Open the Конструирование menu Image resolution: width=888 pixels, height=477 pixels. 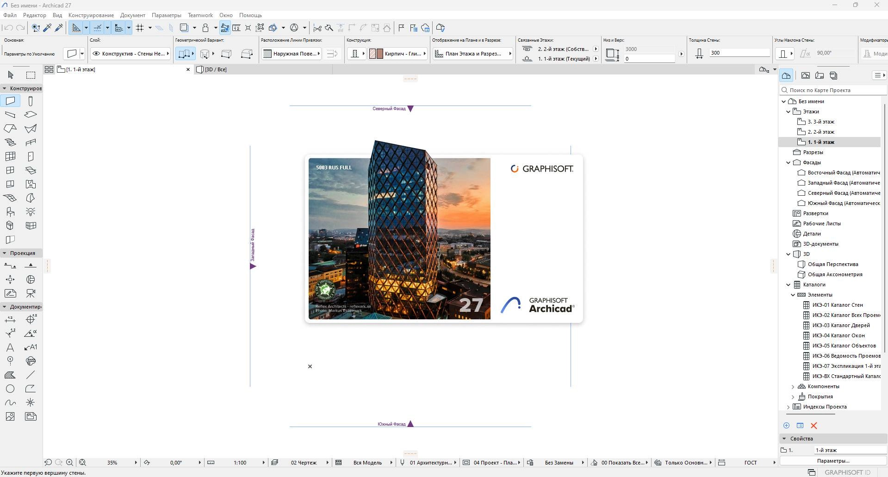point(91,15)
